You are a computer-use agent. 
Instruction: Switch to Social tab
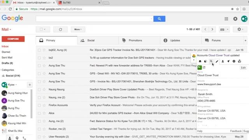coord(98,40)
